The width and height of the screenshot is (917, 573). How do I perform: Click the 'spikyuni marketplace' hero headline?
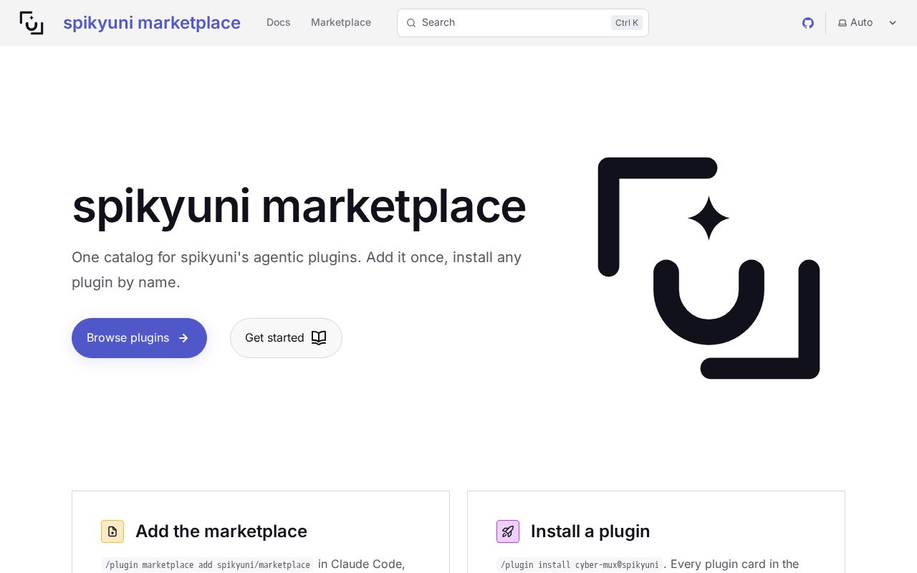(299, 206)
